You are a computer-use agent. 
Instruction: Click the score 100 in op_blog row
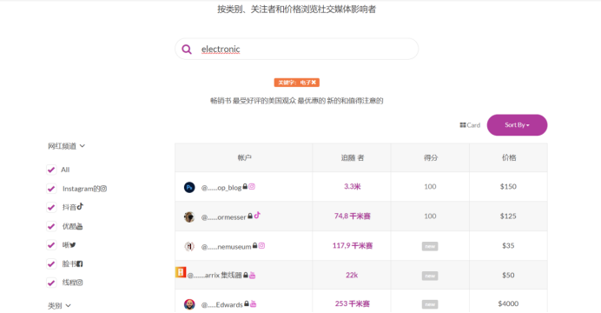pyautogui.click(x=430, y=186)
